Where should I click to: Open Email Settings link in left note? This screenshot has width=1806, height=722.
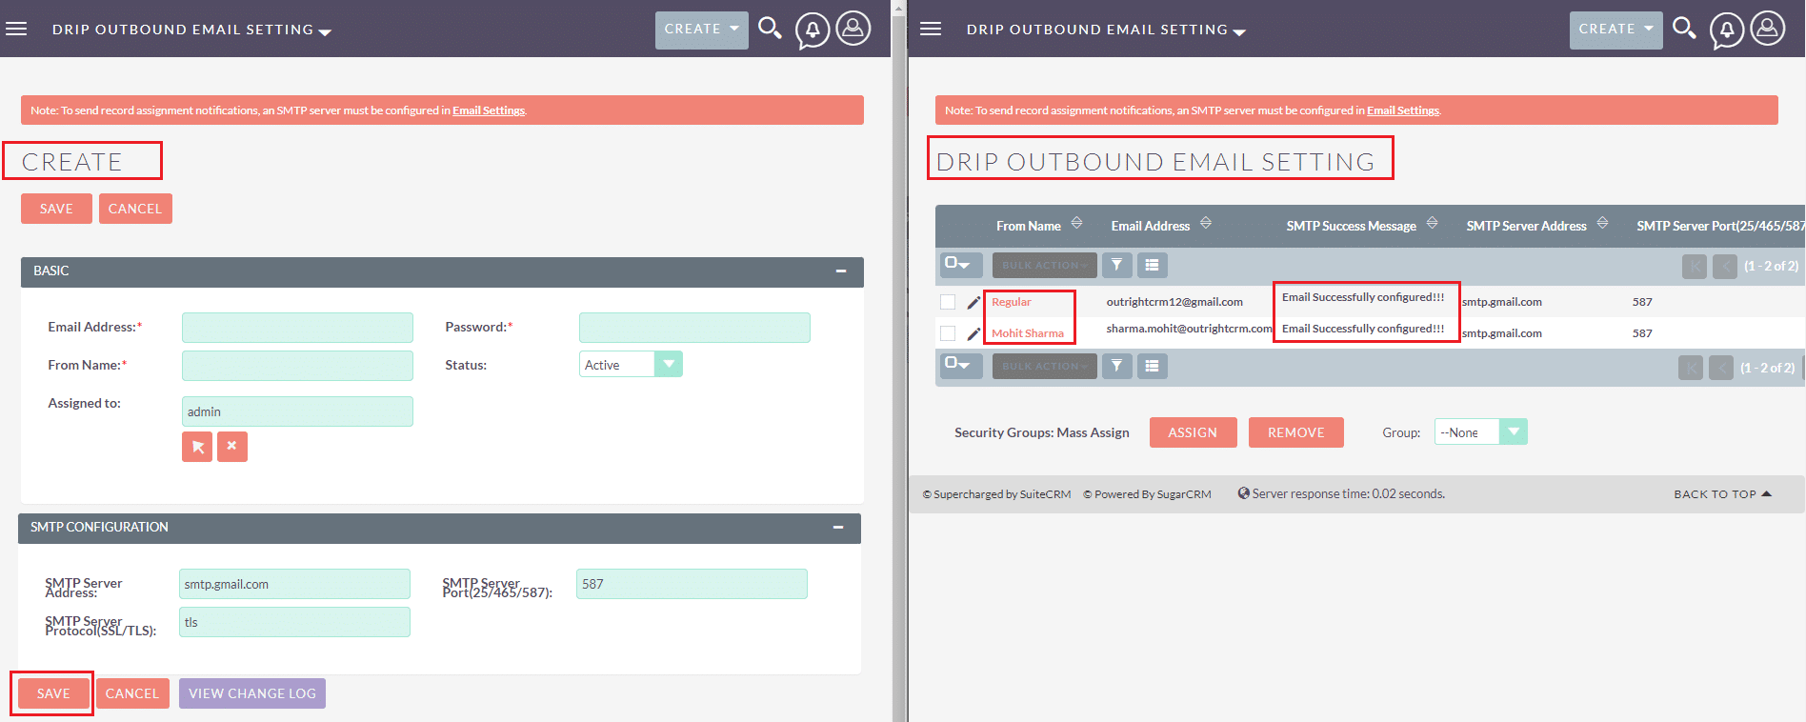[489, 110]
